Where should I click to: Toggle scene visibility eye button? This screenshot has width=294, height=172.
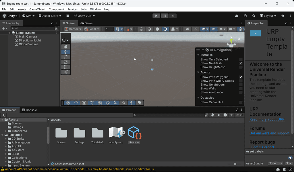point(214,29)
